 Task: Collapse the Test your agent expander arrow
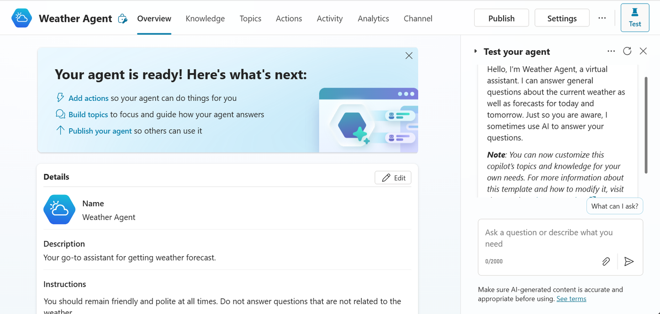click(x=475, y=52)
